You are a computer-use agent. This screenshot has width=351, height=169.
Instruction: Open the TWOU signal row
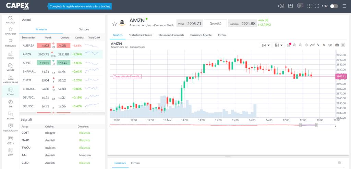click(x=62, y=148)
